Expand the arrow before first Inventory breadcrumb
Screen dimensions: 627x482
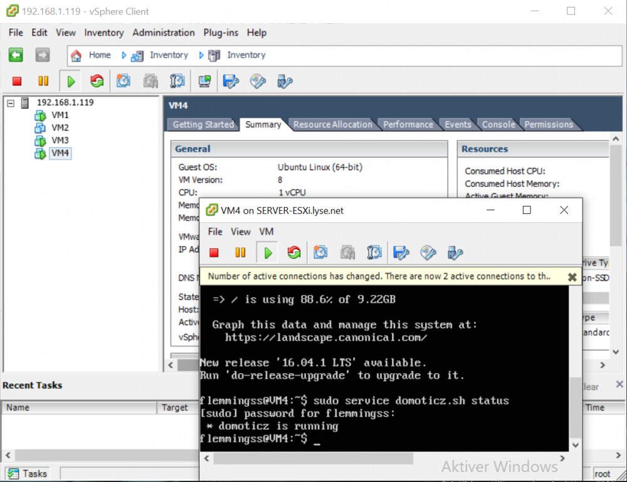pos(124,55)
